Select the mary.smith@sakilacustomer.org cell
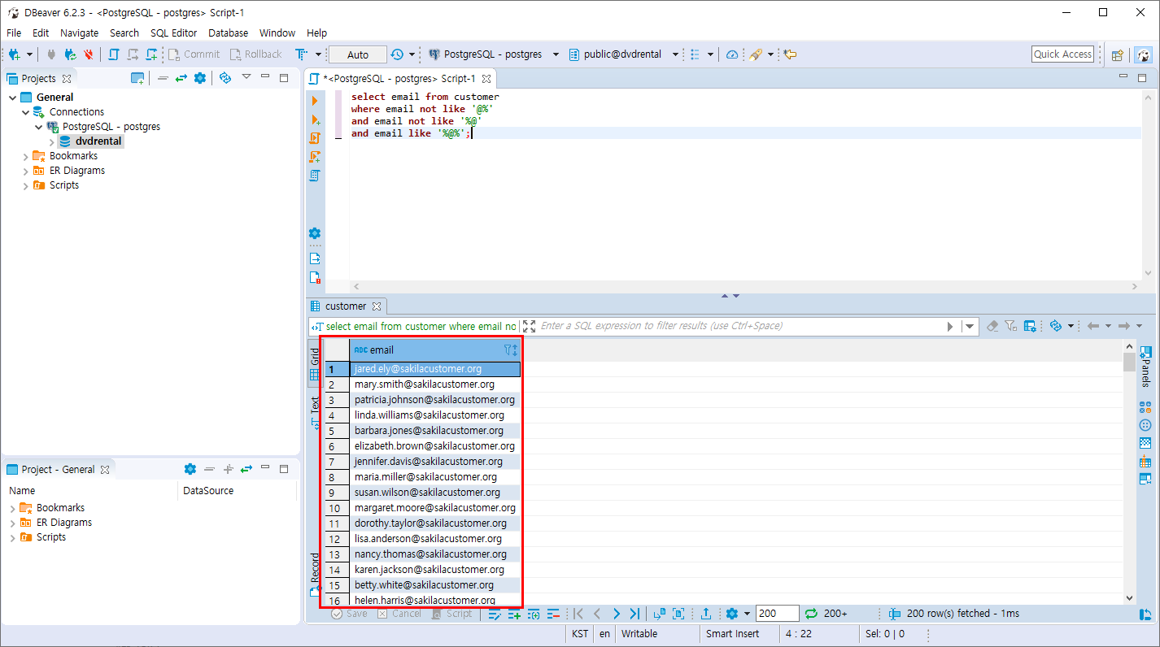 [x=435, y=384]
